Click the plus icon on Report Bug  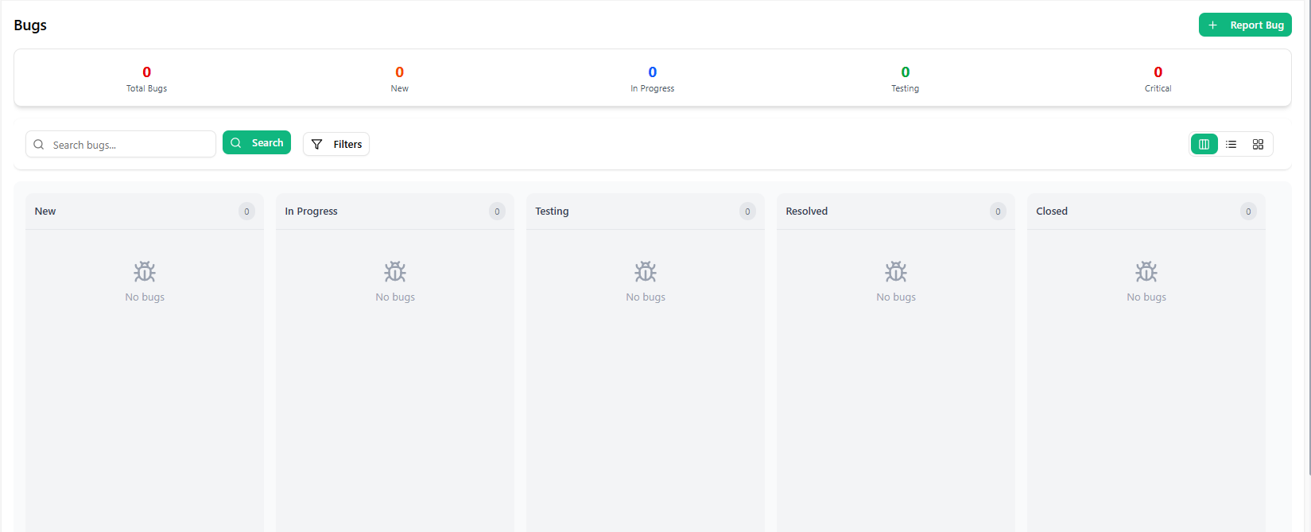click(x=1213, y=25)
